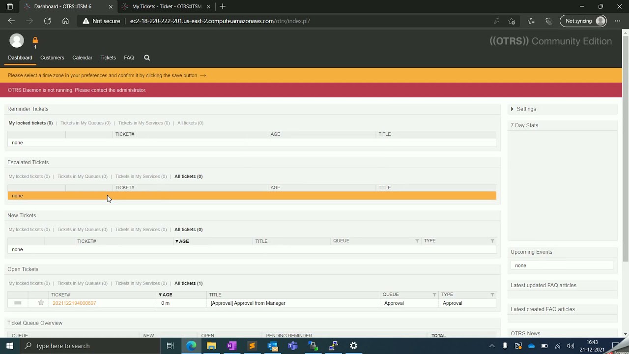Open the Customers menu
The width and height of the screenshot is (629, 354).
tap(52, 58)
